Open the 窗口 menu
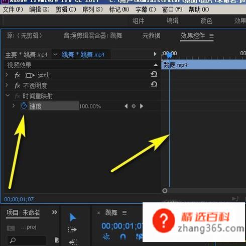Viewport: 246px width, 246px height. [x=172, y=10]
